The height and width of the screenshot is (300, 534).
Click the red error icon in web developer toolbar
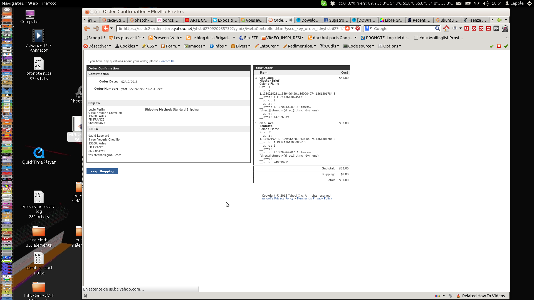(499, 46)
